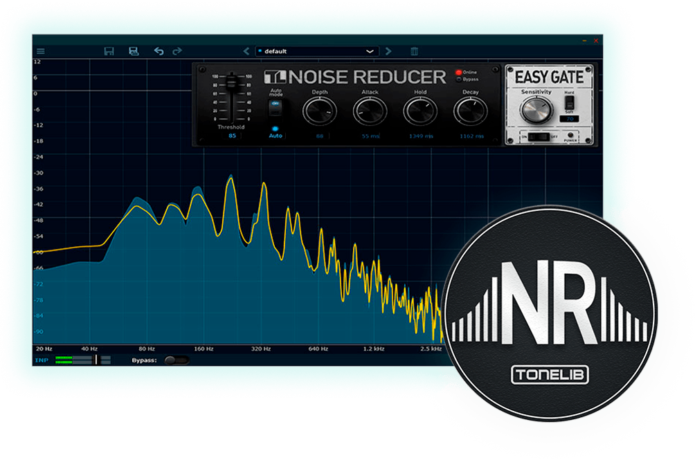Image resolution: width=695 pixels, height=460 pixels.
Task: Open the default preset dropdown
Action: point(317,51)
